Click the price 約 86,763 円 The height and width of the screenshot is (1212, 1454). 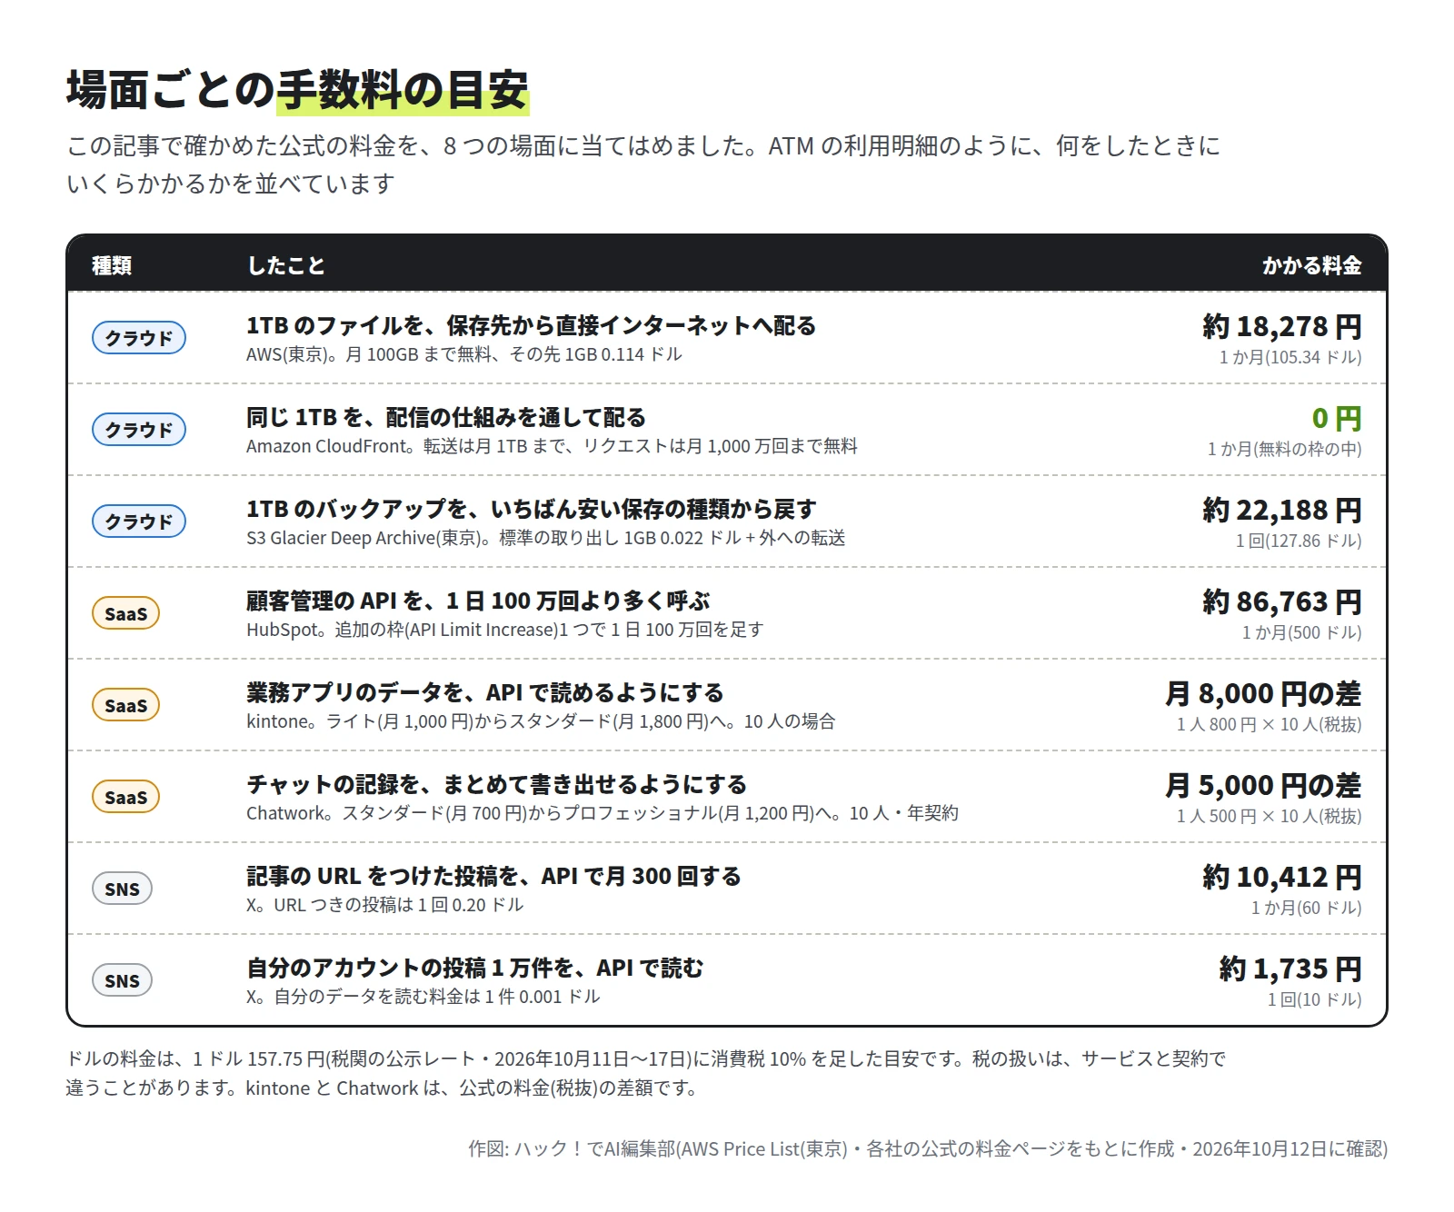tap(1281, 601)
